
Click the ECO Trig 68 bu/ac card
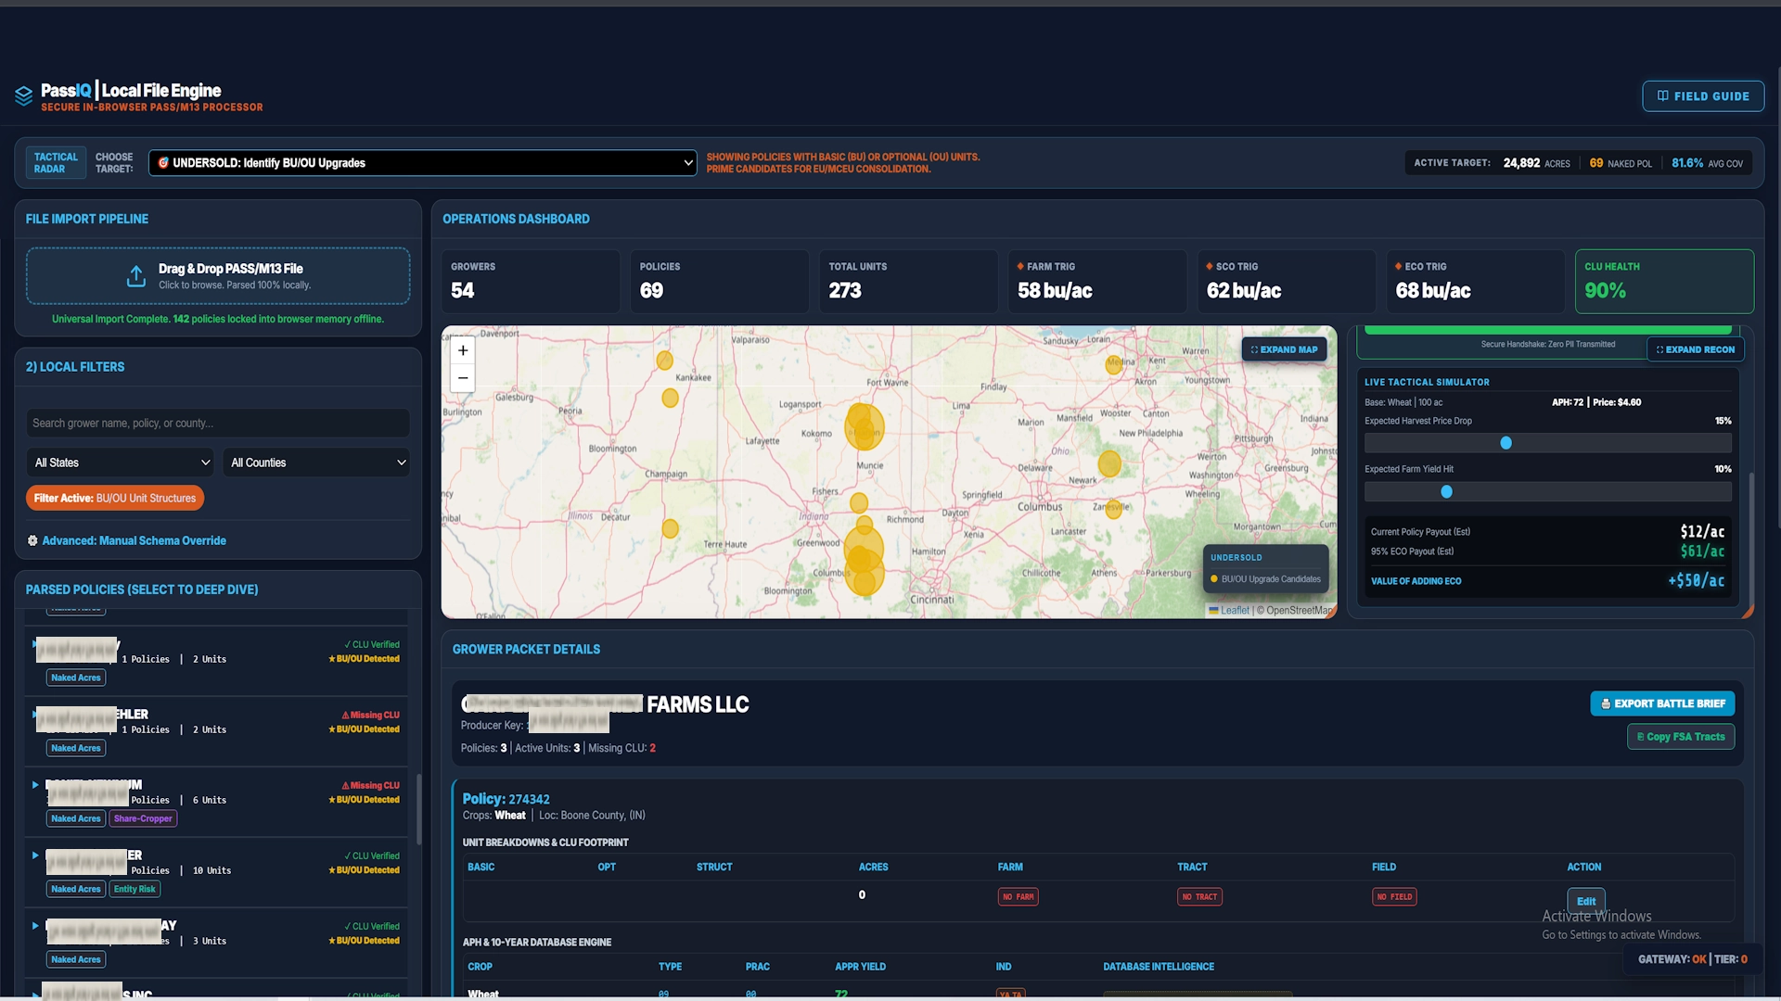click(x=1475, y=282)
